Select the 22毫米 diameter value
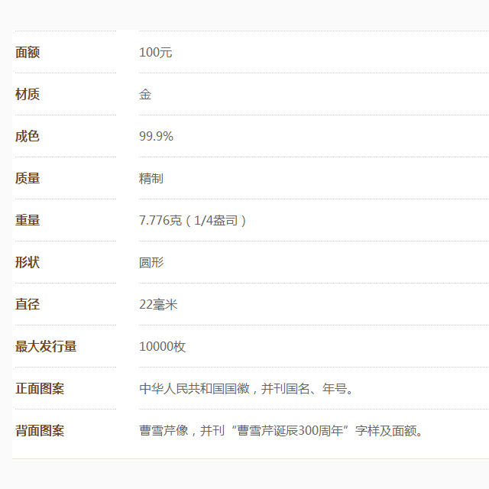 point(158,305)
